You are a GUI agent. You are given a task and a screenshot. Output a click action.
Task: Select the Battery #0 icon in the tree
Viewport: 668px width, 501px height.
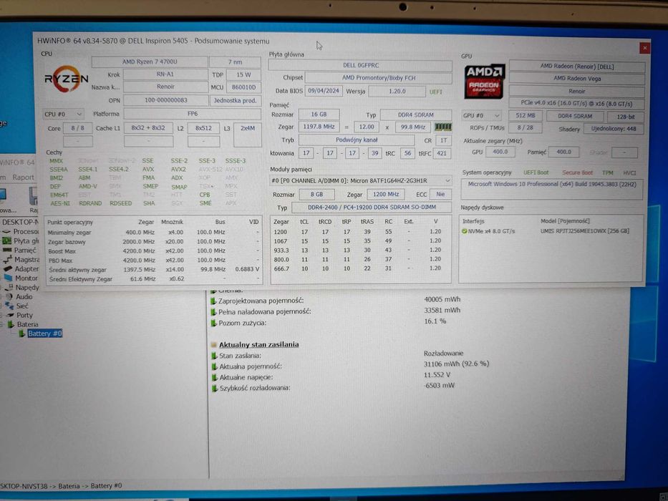click(21, 334)
